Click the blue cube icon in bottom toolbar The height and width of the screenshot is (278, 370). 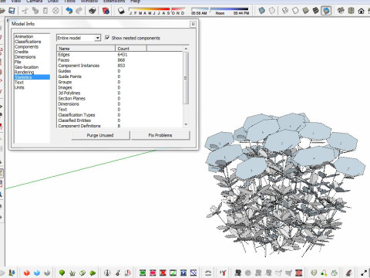pos(37,273)
